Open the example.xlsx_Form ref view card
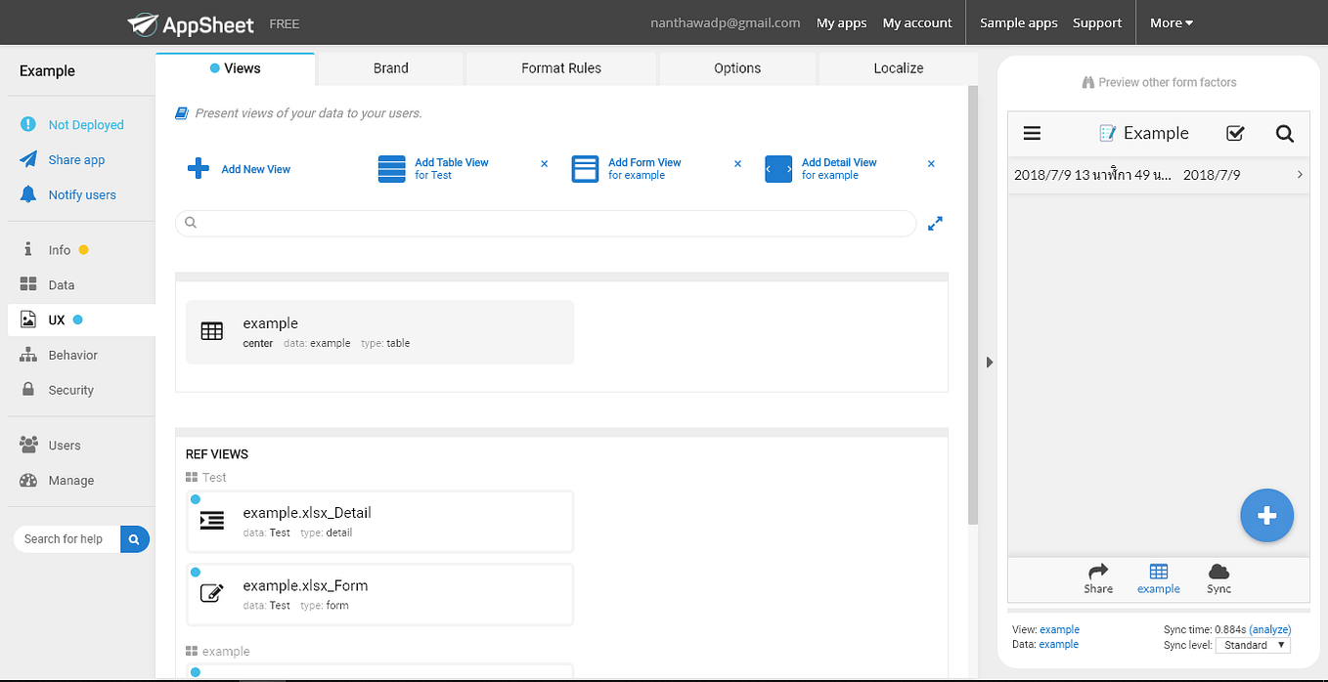 (379, 594)
